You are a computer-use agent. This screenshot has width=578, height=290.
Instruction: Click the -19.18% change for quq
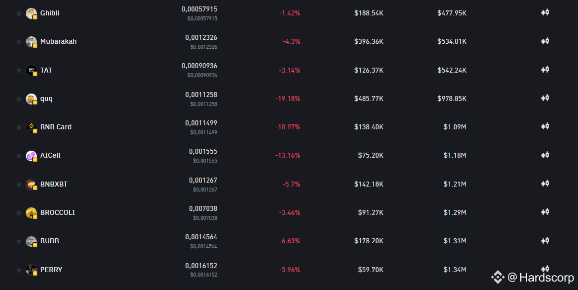[x=288, y=98]
